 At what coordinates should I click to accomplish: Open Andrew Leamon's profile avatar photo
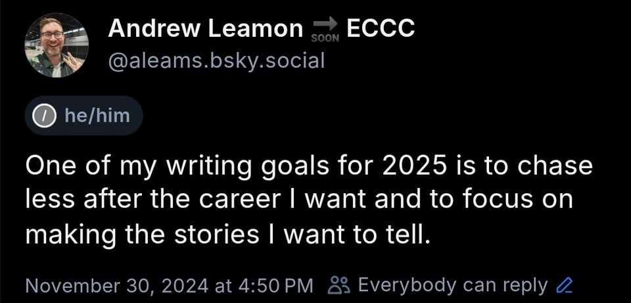57,45
